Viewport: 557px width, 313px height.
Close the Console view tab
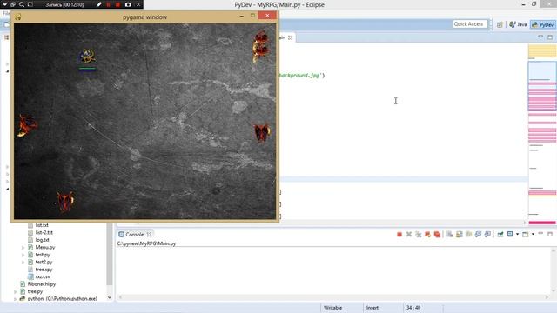(149, 234)
